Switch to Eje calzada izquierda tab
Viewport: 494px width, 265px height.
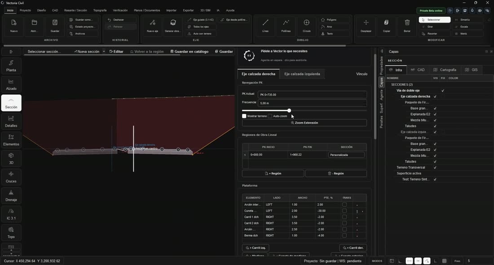coord(302,74)
